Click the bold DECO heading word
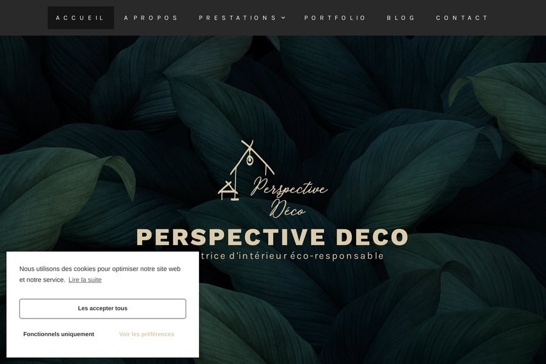The image size is (546, 364). pos(372,237)
